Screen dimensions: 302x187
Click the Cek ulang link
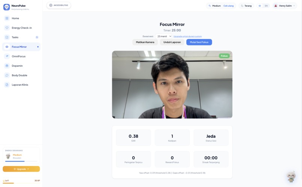tap(229, 6)
